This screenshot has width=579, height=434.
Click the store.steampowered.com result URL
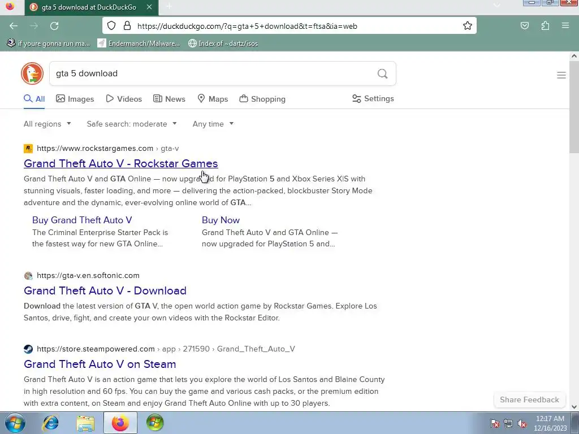96,349
